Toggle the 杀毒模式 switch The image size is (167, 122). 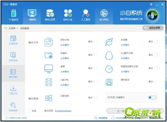152,97
